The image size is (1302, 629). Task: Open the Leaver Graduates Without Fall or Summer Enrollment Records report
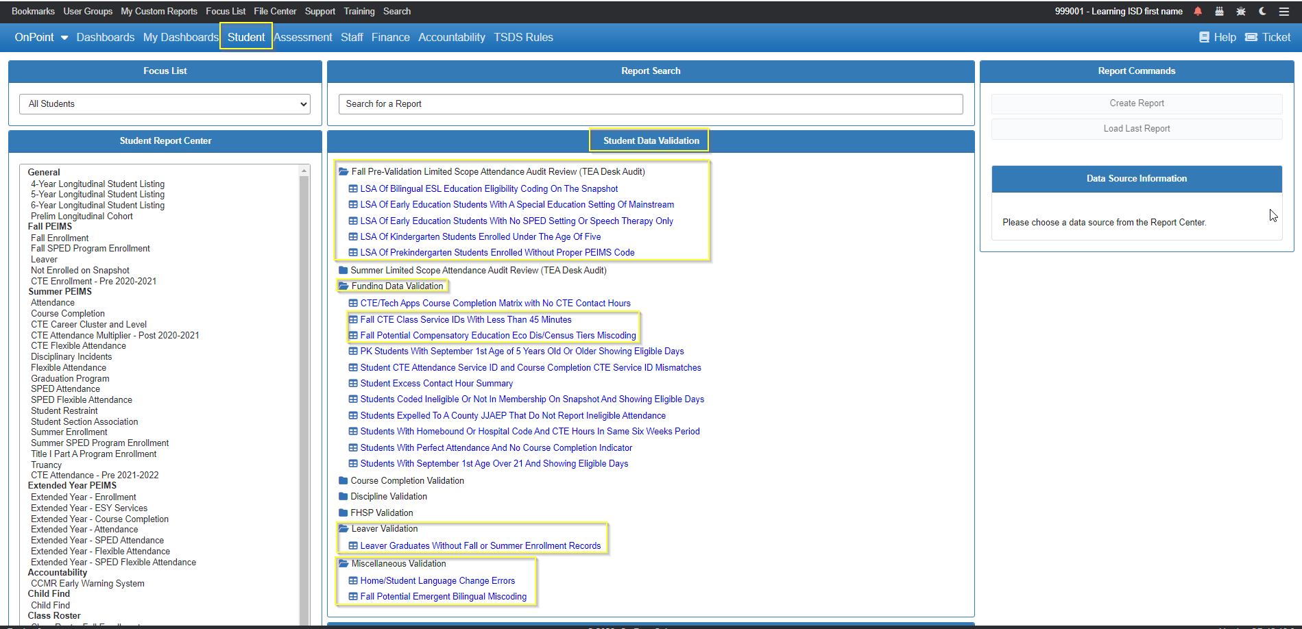pos(479,545)
